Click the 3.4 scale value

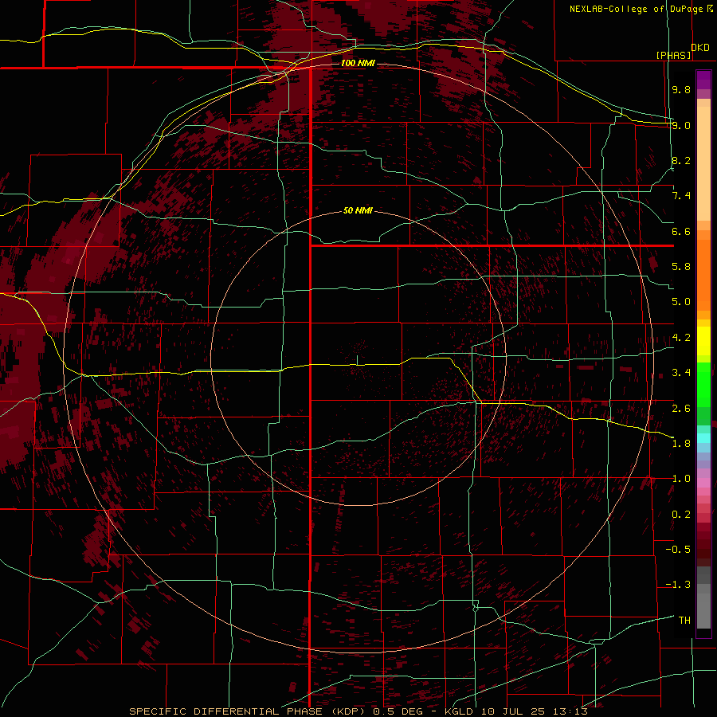point(681,373)
